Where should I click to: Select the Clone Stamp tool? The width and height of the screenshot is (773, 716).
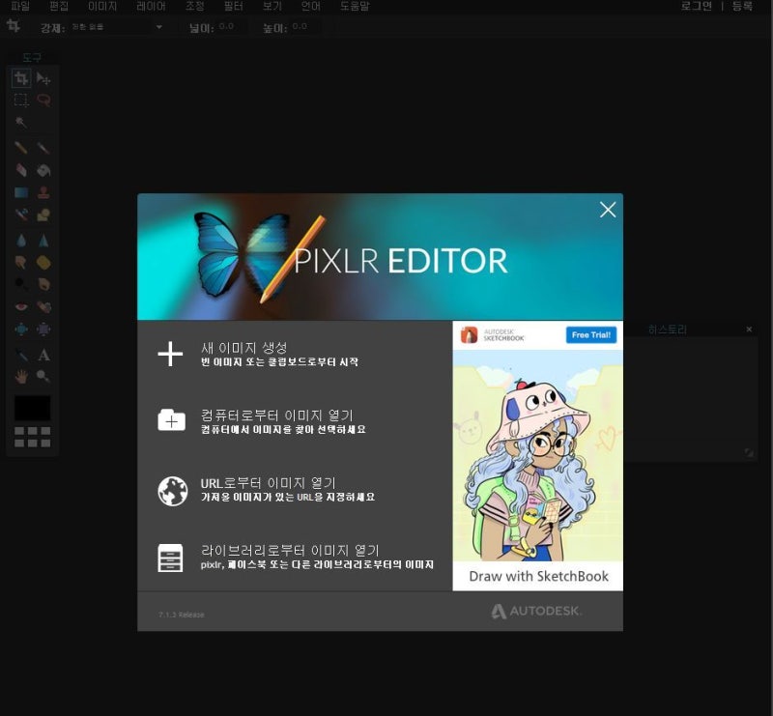point(43,192)
